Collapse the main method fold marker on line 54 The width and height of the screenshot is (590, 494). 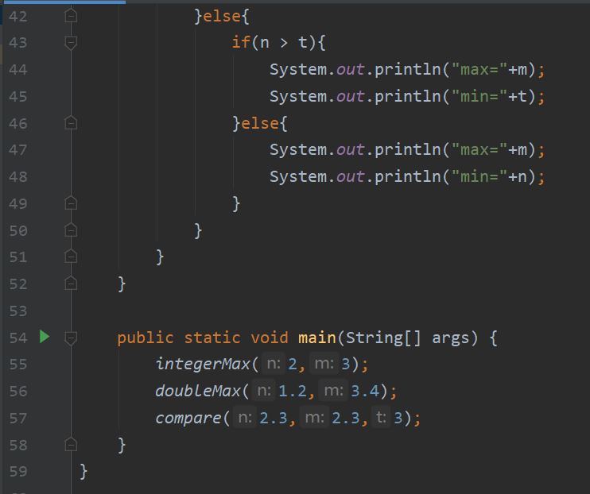(71, 338)
